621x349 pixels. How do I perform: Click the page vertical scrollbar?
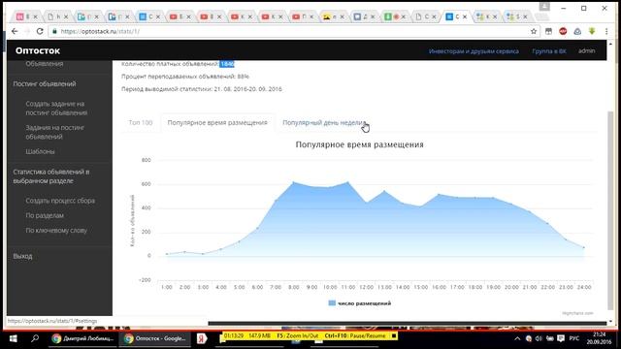point(610,209)
